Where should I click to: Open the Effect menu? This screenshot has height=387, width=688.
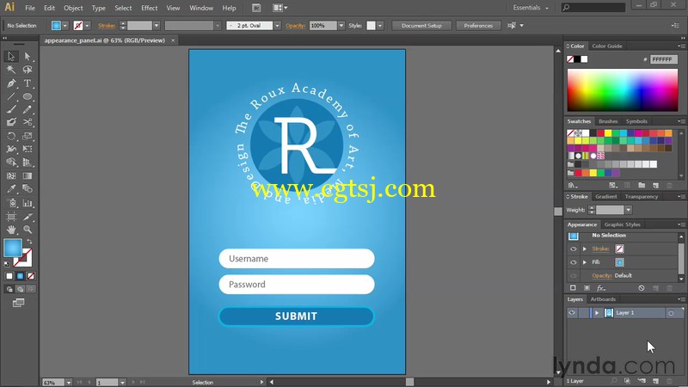tap(149, 8)
